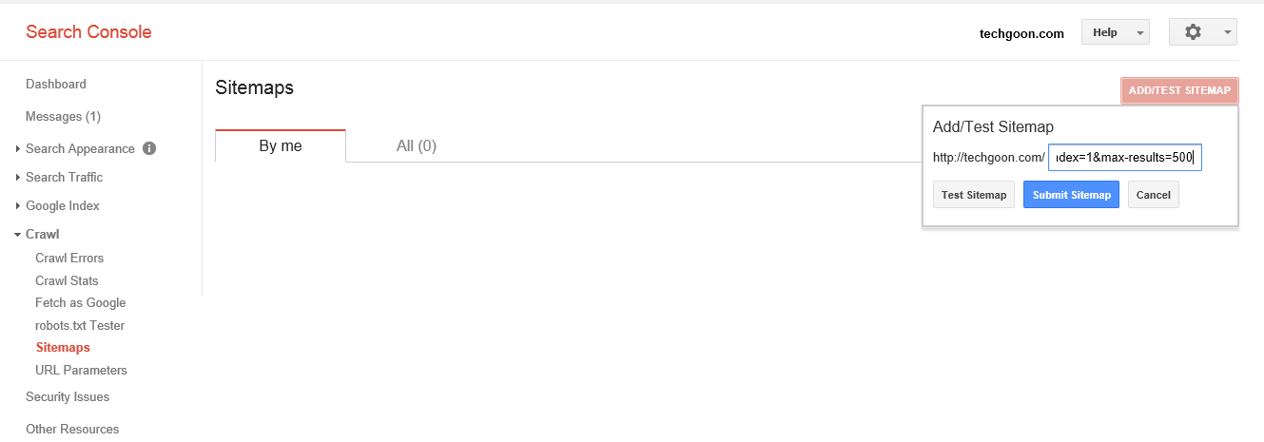Select Fetch as Google
This screenshot has width=1264, height=442.
(81, 302)
